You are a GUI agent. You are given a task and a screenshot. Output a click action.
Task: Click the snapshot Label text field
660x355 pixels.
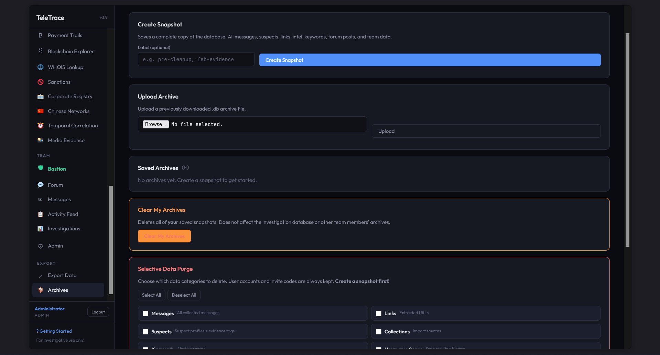point(196,59)
